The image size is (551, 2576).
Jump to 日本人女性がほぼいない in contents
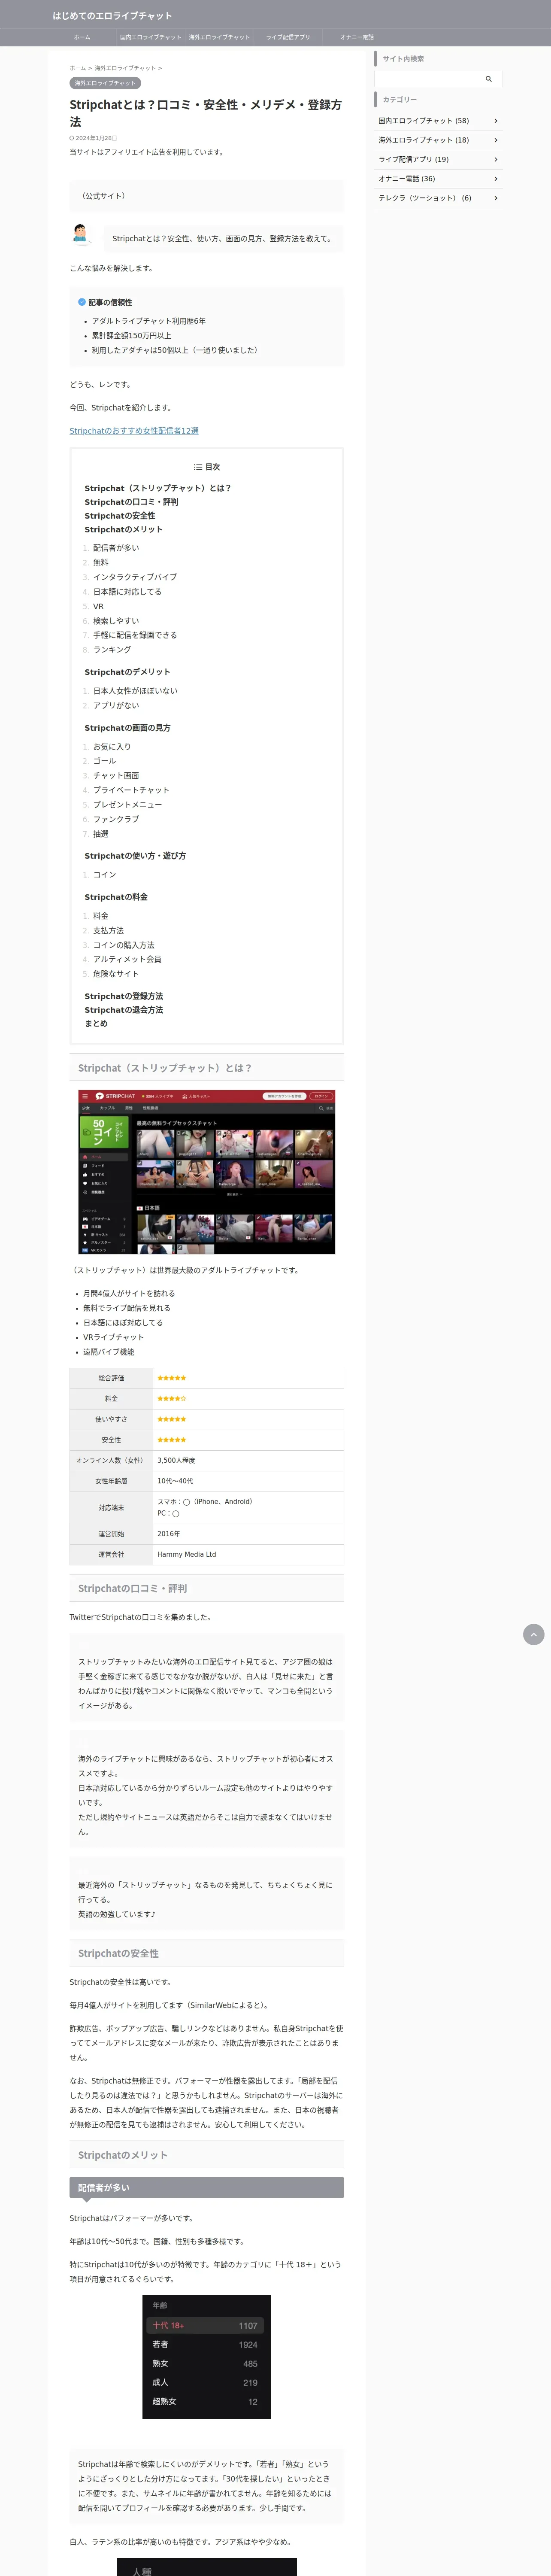pos(135,691)
